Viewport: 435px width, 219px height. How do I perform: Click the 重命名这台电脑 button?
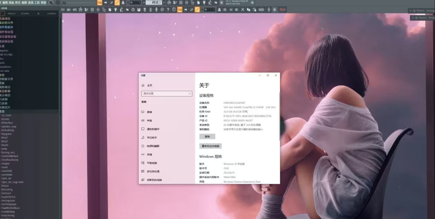[210, 146]
